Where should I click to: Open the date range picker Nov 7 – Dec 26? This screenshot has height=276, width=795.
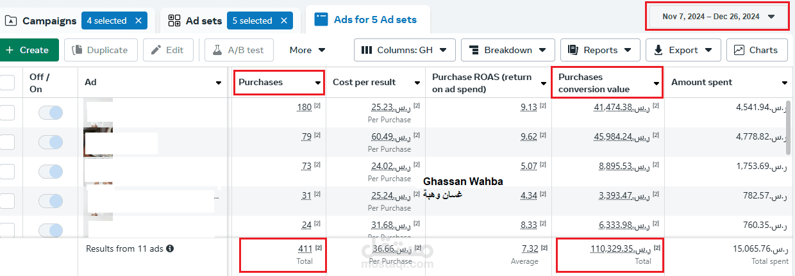coord(718,17)
